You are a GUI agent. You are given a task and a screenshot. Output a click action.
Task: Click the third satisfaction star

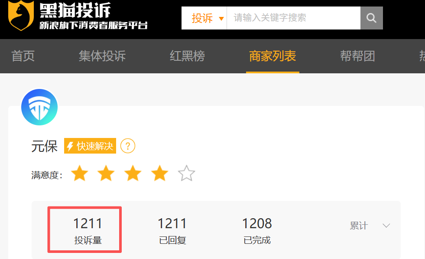[x=133, y=173]
